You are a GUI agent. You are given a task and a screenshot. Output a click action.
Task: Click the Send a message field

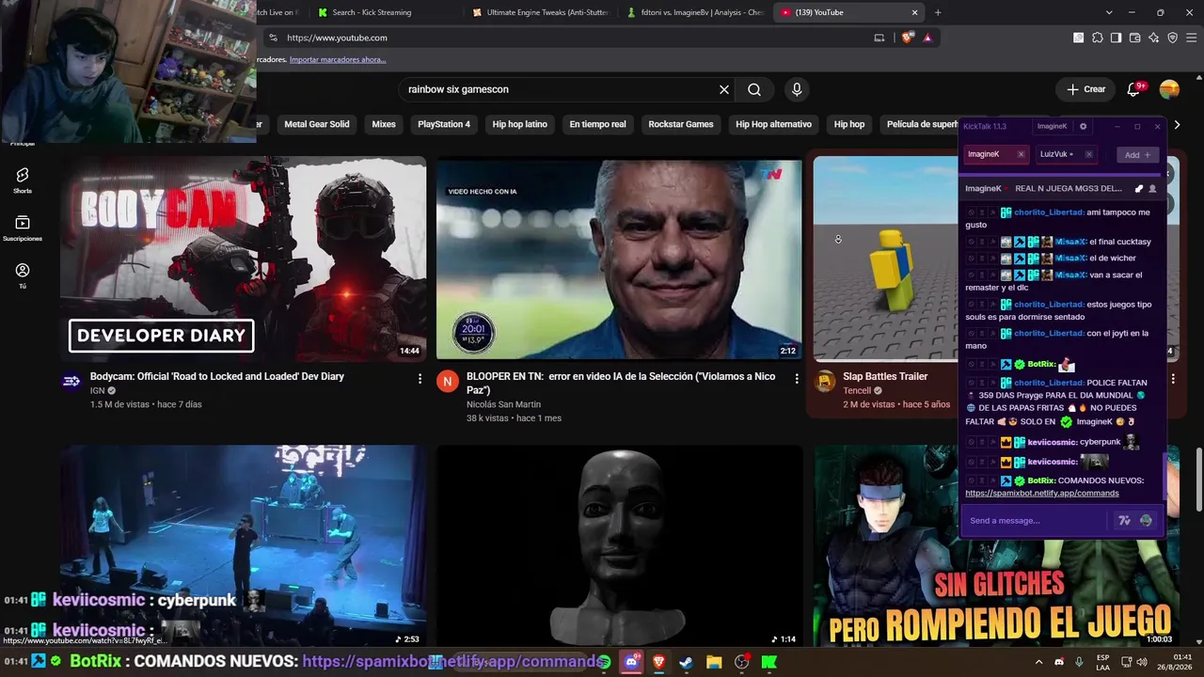[1035, 520]
